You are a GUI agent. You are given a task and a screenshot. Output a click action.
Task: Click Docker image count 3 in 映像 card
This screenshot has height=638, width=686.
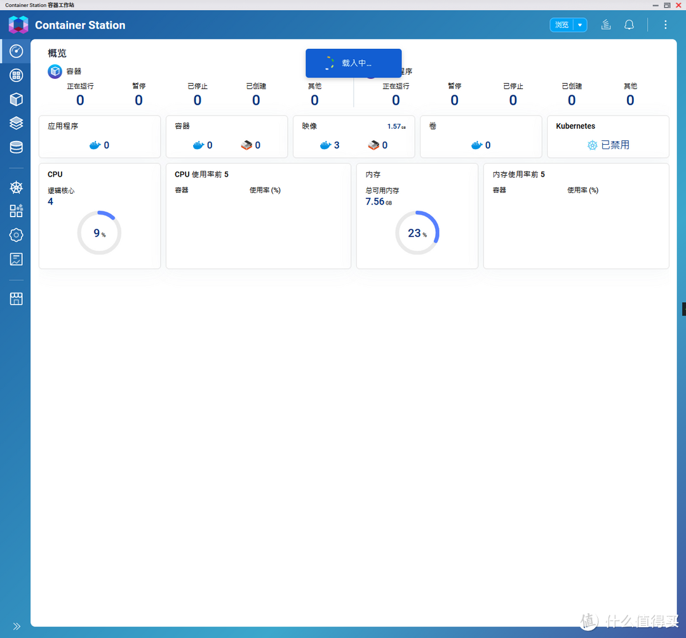click(x=330, y=145)
